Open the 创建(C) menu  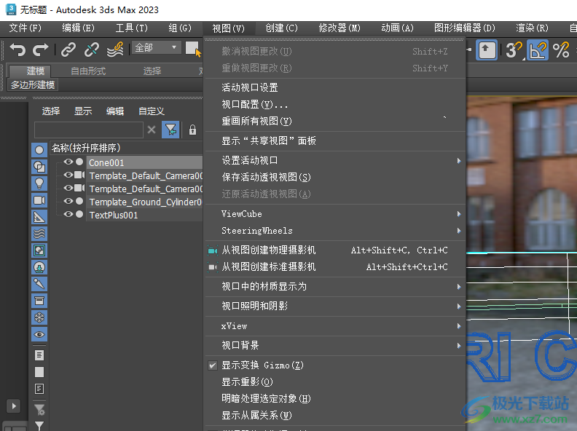tap(281, 28)
